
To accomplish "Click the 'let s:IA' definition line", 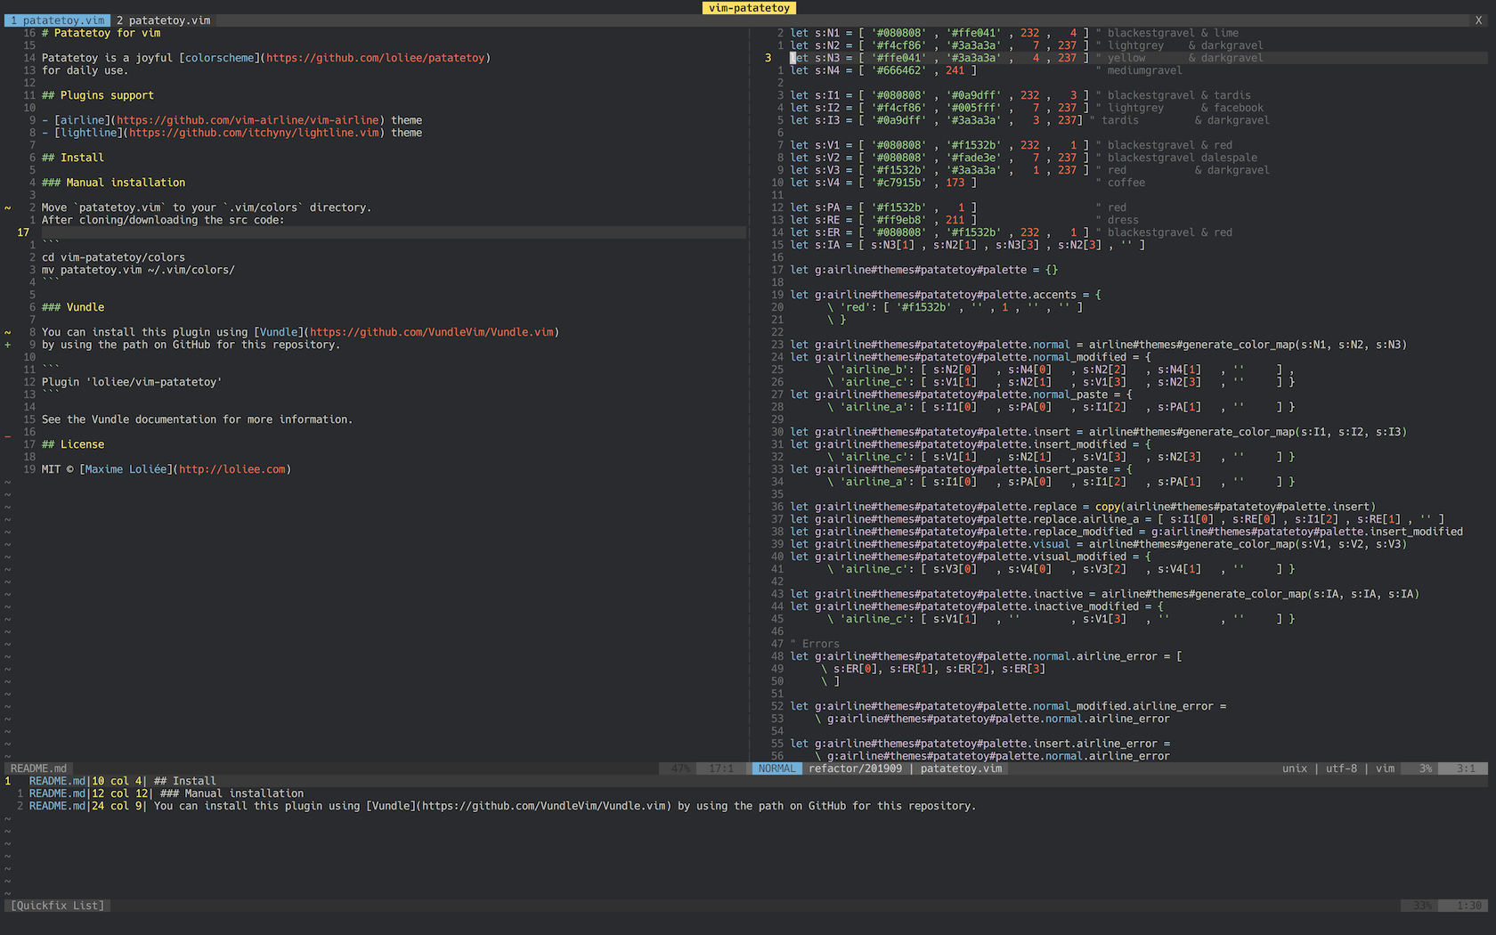I will tap(968, 245).
